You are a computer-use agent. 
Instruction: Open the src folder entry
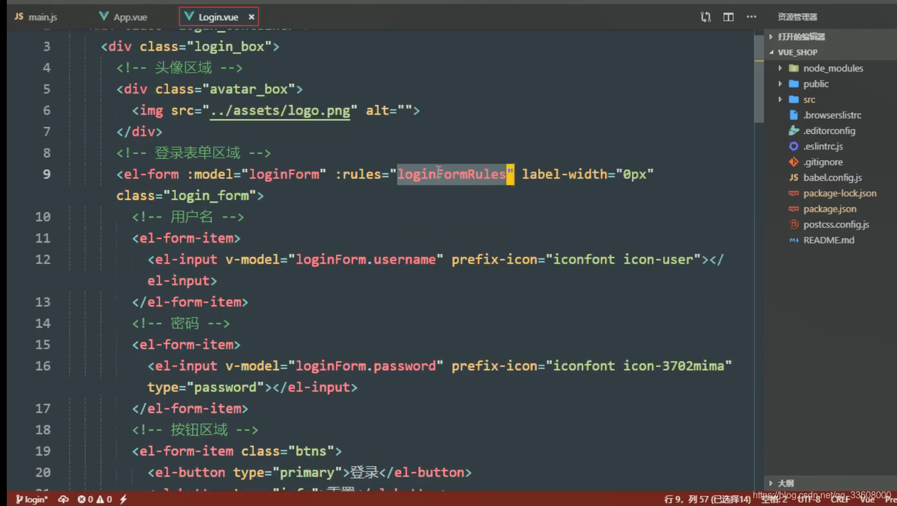pos(809,99)
